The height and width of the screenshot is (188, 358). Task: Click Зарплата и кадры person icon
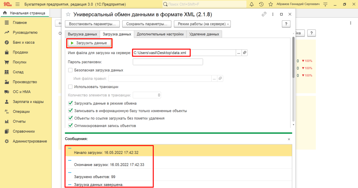[x=7, y=102]
